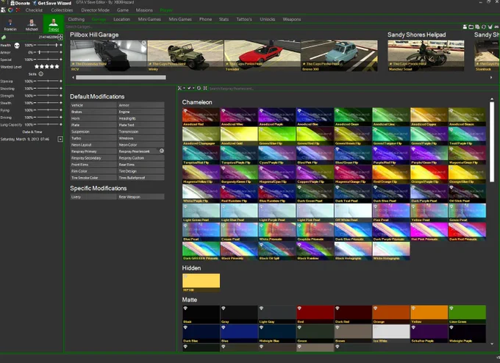Click the Skills info circle icon
500x363 pixels.
tap(41, 74)
